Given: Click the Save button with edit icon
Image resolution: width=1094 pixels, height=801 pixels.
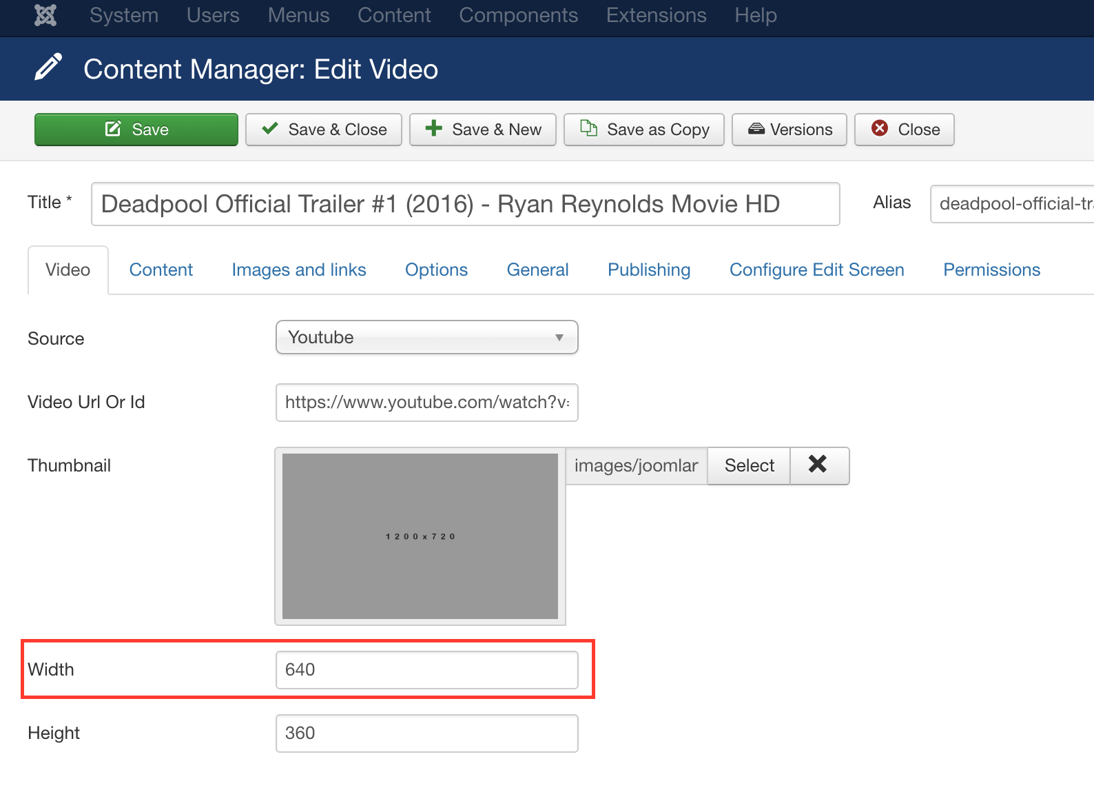Looking at the screenshot, I should [136, 130].
